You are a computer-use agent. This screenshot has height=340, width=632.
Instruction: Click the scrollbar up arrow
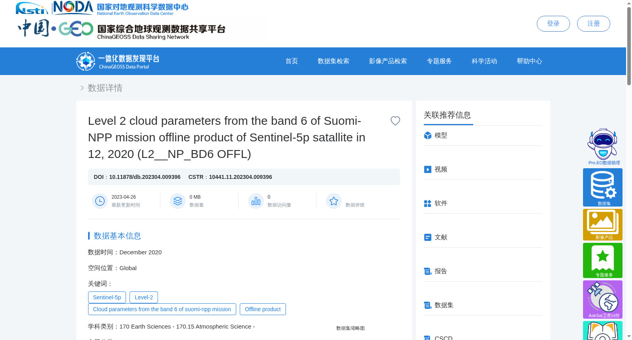(629, 3)
